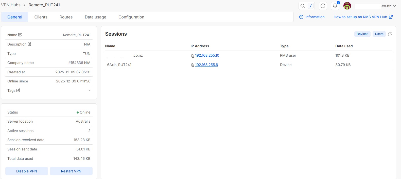The width and height of the screenshot is (401, 179).
Task: Edit Tags with the pencil icon
Action: pos(18,90)
